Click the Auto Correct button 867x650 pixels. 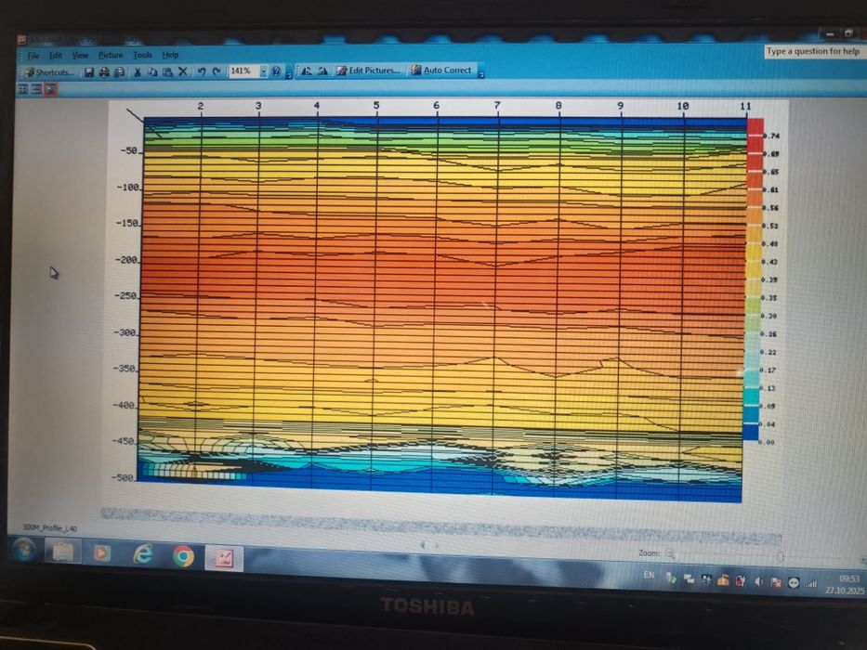pyautogui.click(x=441, y=70)
